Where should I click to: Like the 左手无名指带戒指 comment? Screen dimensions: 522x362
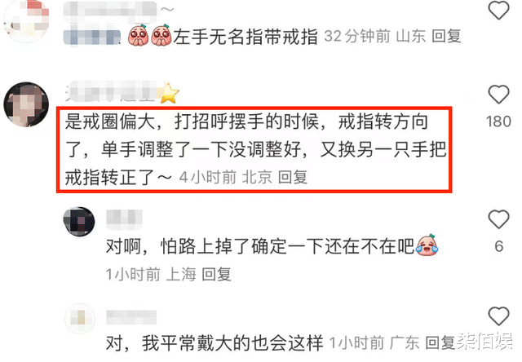[x=498, y=10]
